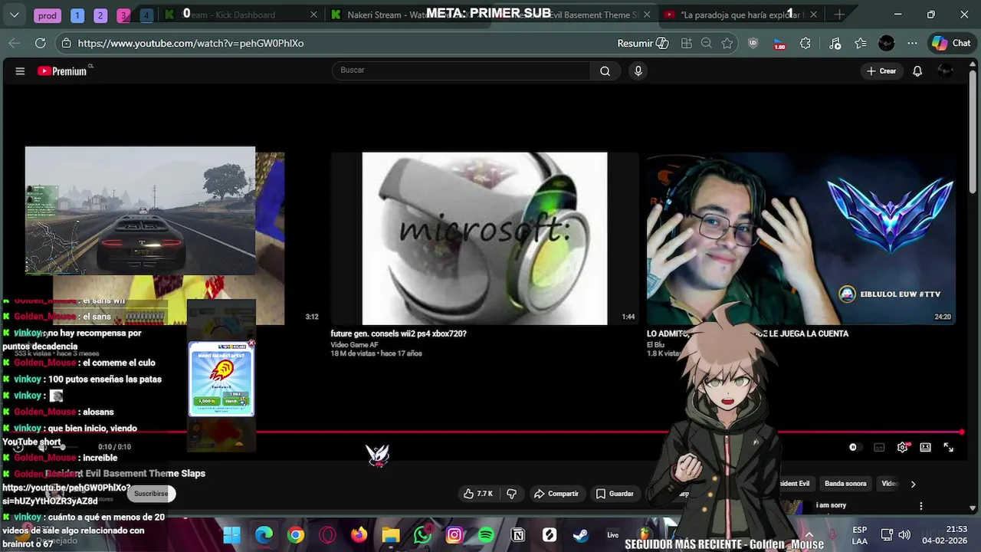Open the browser Extensions puzzle icon

pyautogui.click(x=805, y=44)
